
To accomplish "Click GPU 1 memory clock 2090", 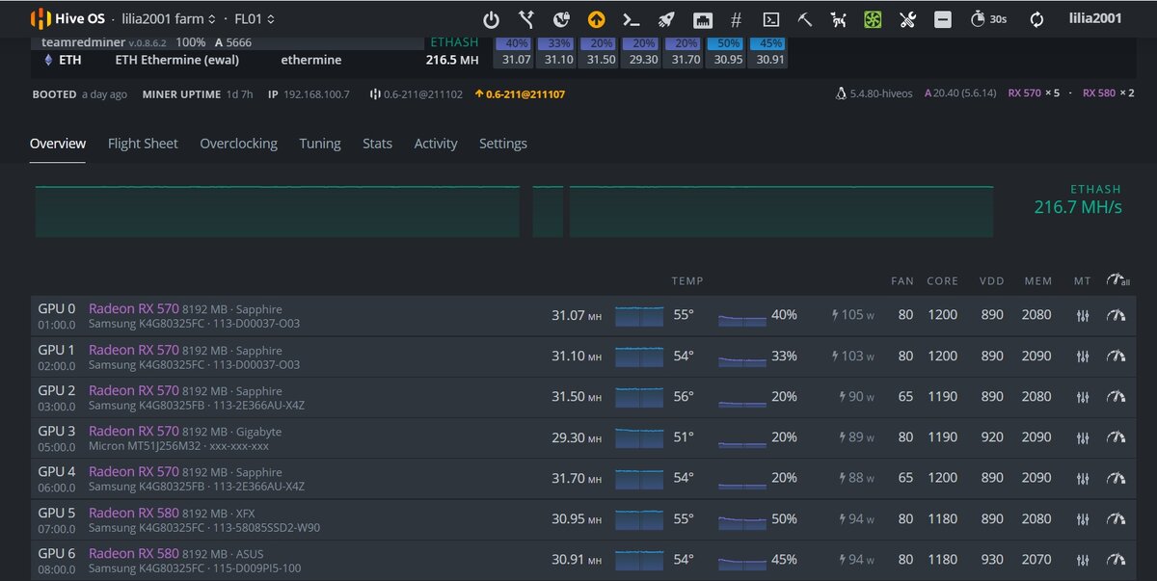I will click(1037, 357).
